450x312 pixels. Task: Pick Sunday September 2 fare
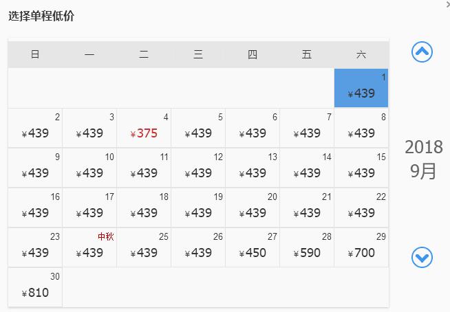pos(35,128)
